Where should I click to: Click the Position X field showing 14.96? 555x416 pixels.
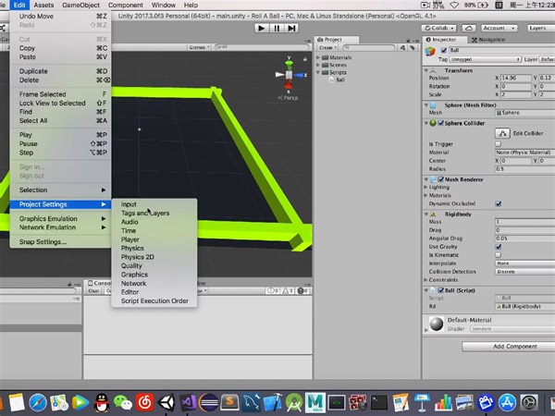pyautogui.click(x=516, y=78)
